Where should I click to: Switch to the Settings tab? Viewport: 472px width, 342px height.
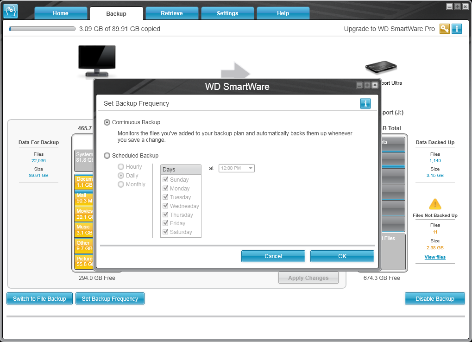coord(227,13)
